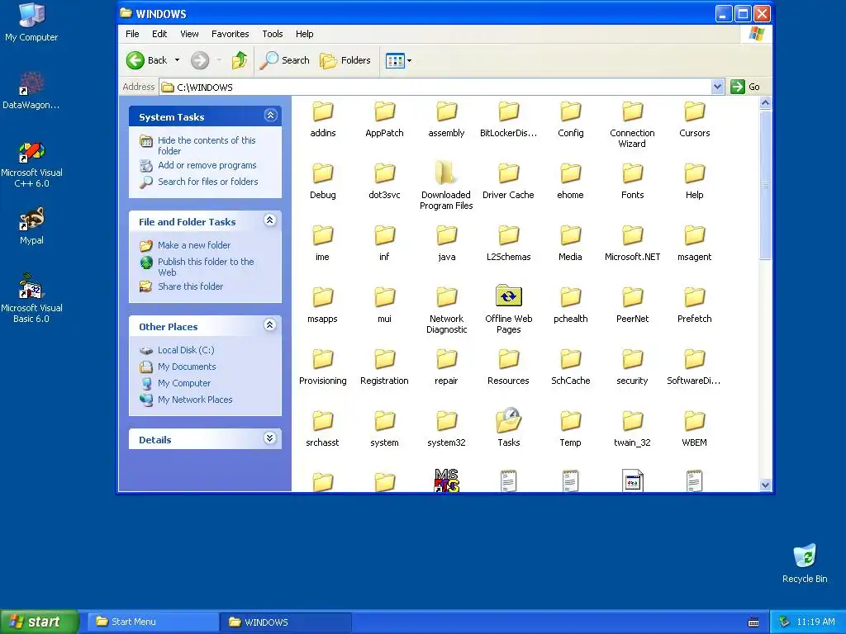Click Add or remove programs link
This screenshot has height=634, width=846.
[x=207, y=165]
